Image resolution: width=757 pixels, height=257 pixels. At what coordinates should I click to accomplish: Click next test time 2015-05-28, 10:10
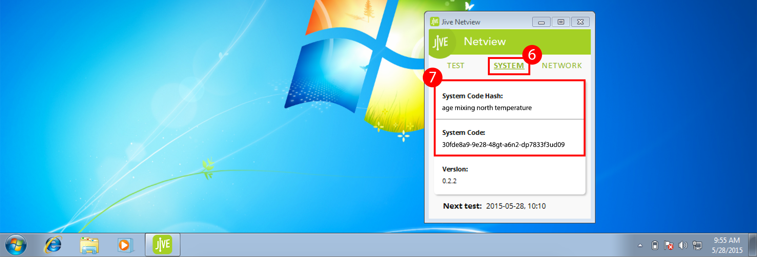click(x=516, y=206)
